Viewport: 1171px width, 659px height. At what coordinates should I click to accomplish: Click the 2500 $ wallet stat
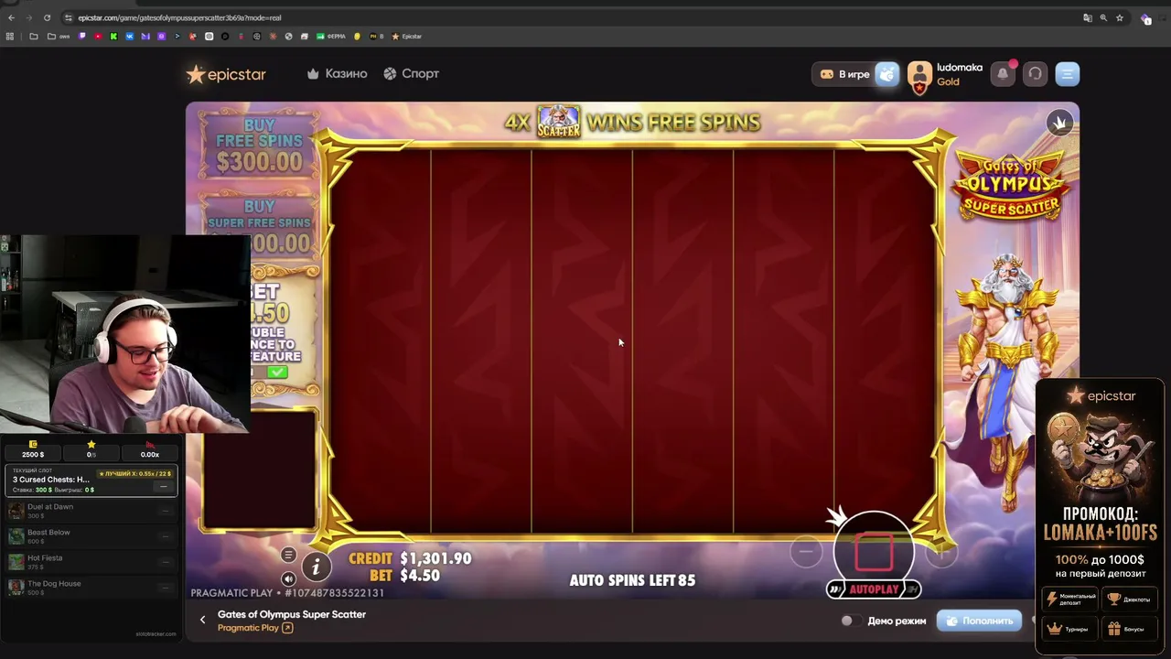pos(33,449)
